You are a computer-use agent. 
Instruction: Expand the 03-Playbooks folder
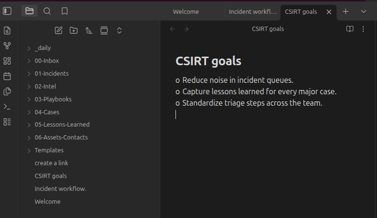pos(29,100)
